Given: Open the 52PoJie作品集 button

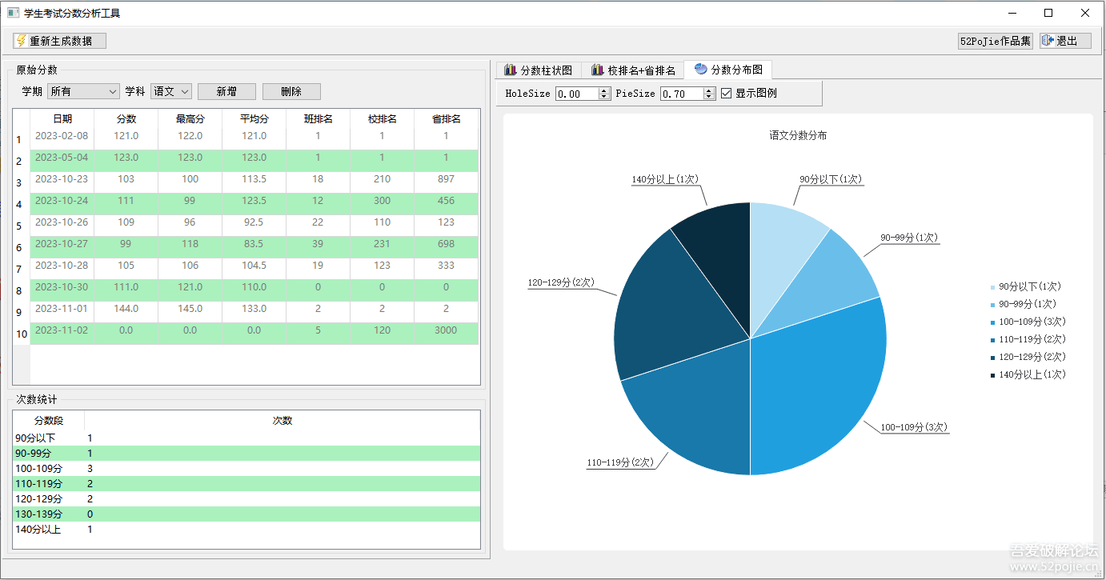Looking at the screenshot, I should click(x=996, y=41).
